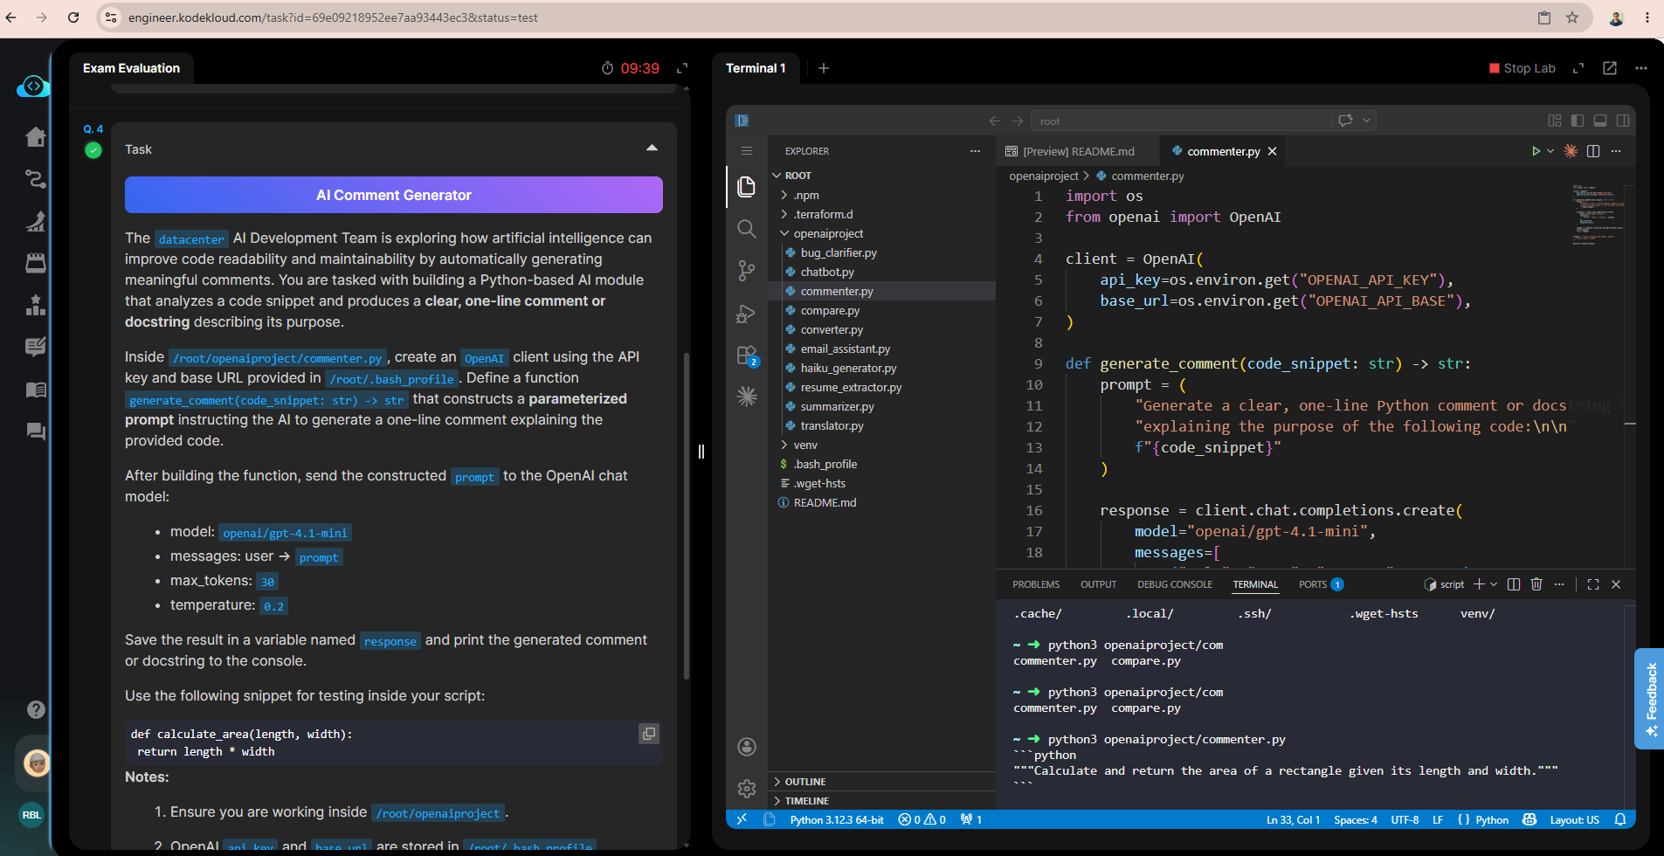Open the Extensions view with badge
The image size is (1664, 856).
(x=747, y=356)
